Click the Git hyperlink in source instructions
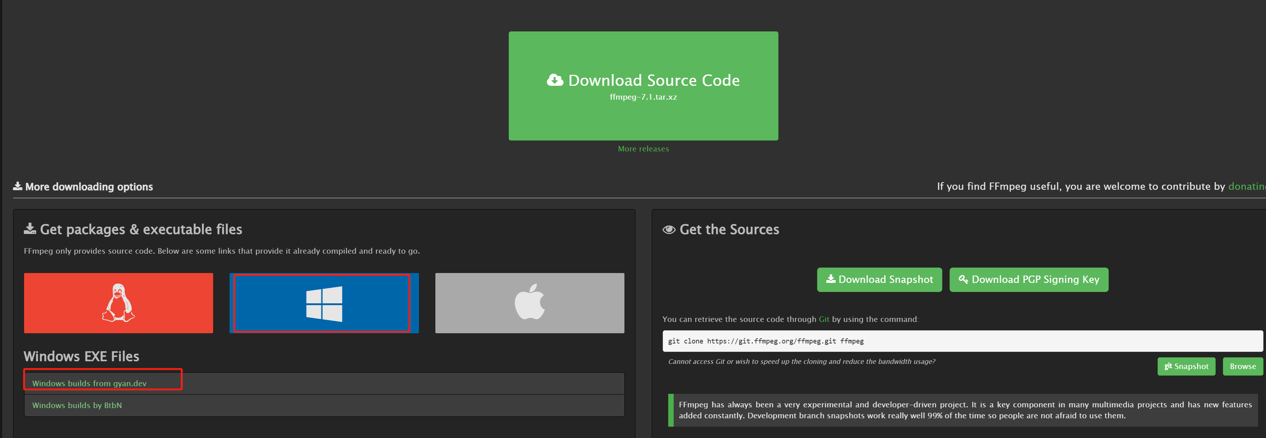 point(824,319)
